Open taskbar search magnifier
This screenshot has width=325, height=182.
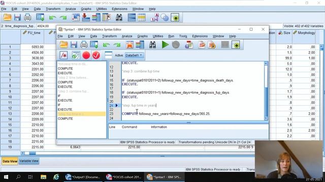pos(18,177)
